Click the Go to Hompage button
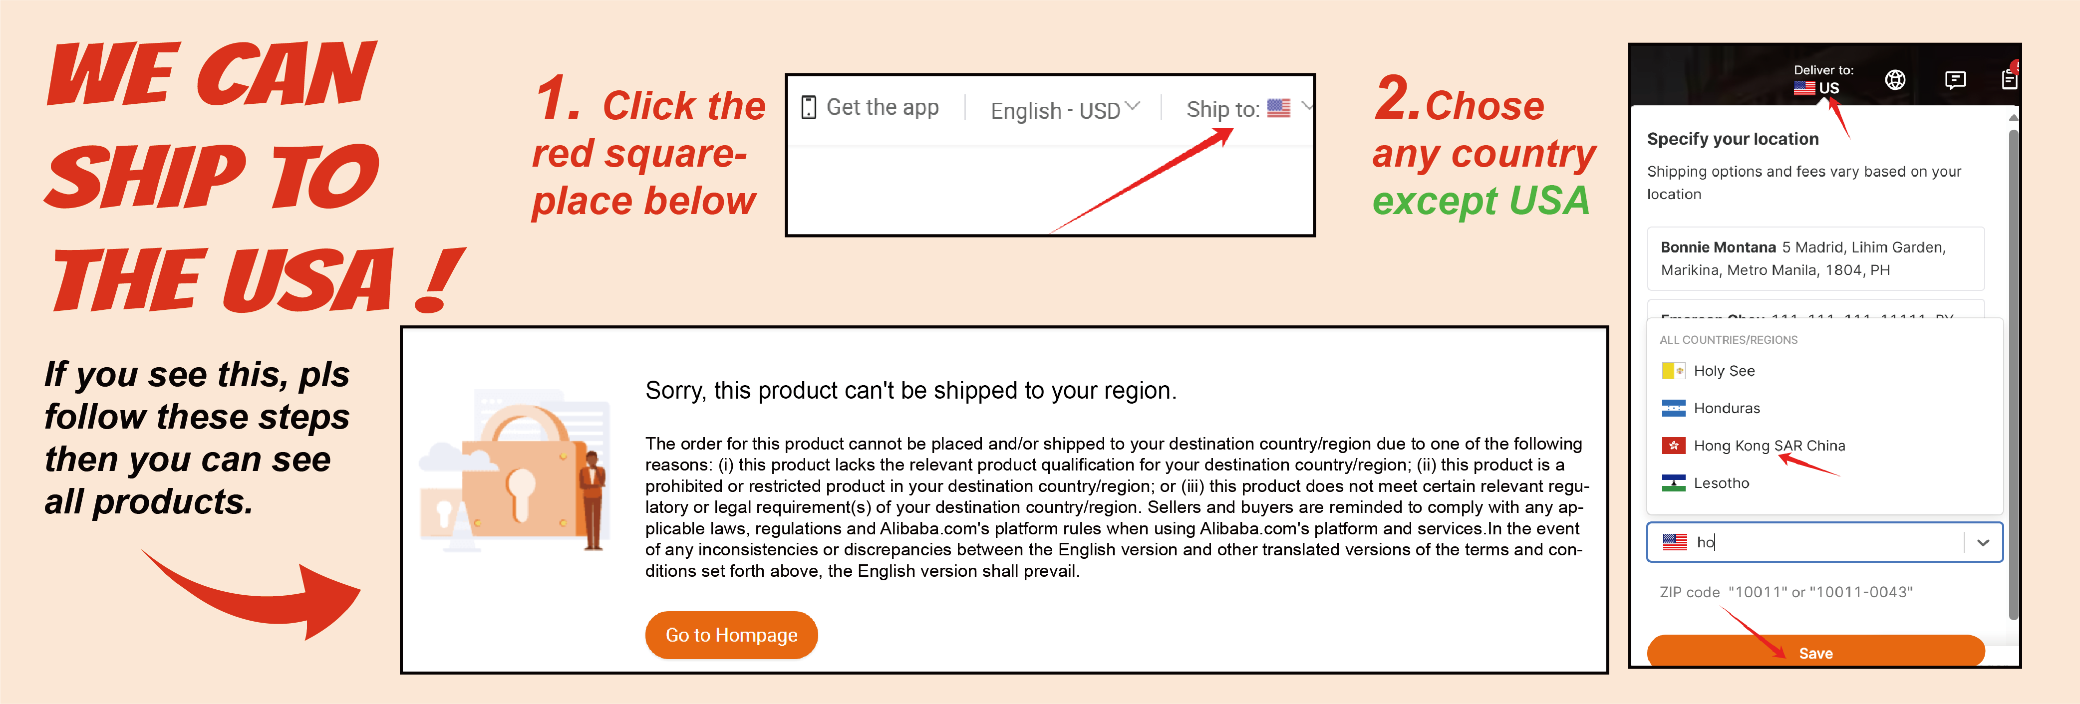This screenshot has width=2080, height=704. [x=731, y=635]
